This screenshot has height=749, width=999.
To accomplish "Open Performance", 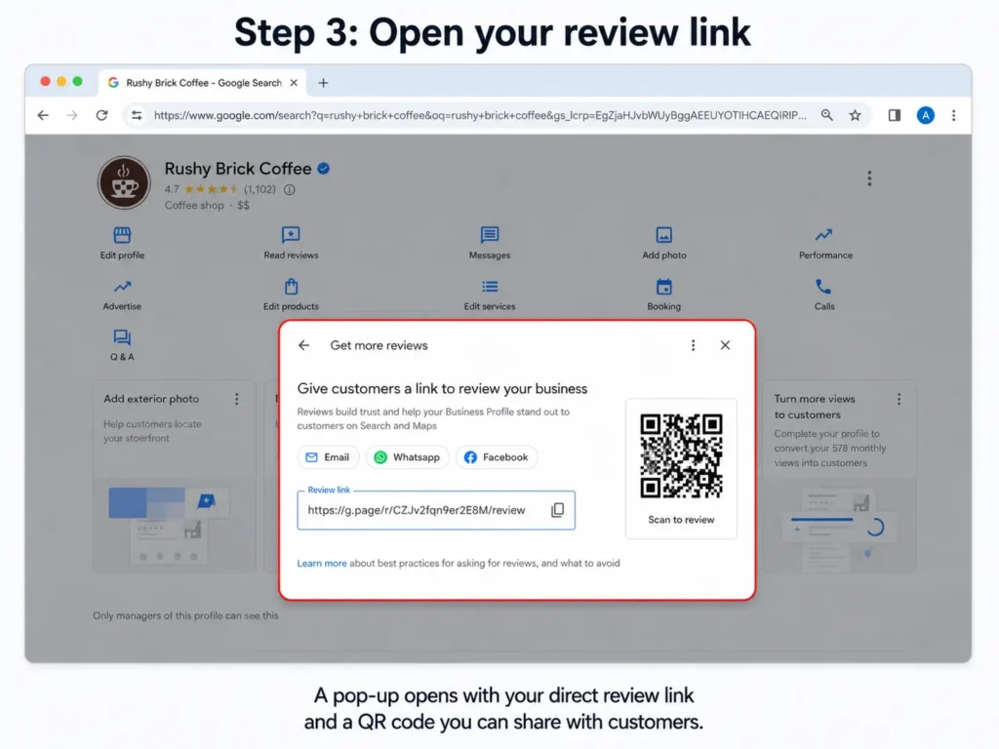I will (825, 243).
